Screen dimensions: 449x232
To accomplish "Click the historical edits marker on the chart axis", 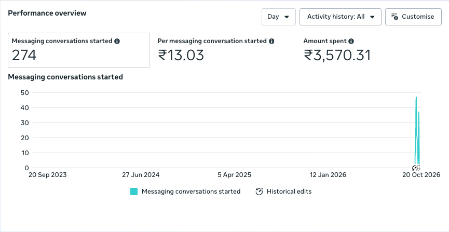I will coord(416,168).
